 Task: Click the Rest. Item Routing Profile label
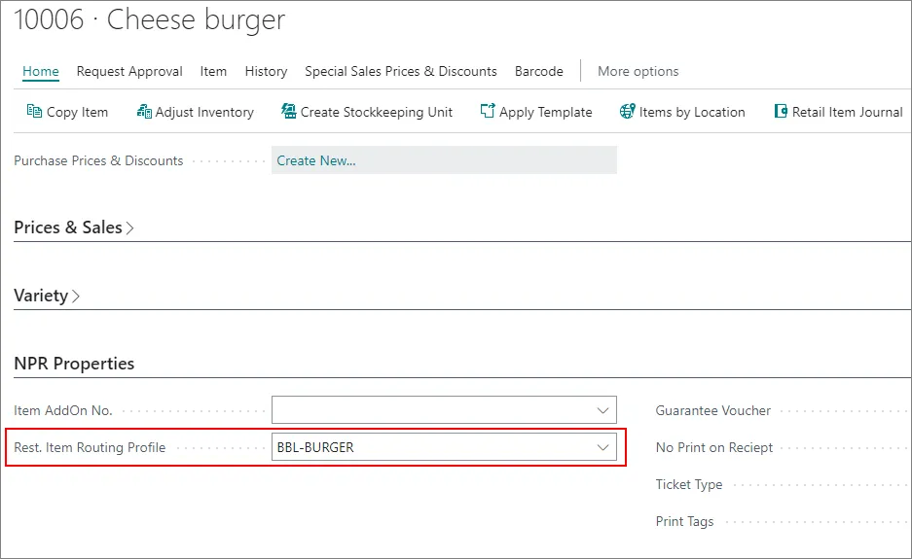point(90,448)
